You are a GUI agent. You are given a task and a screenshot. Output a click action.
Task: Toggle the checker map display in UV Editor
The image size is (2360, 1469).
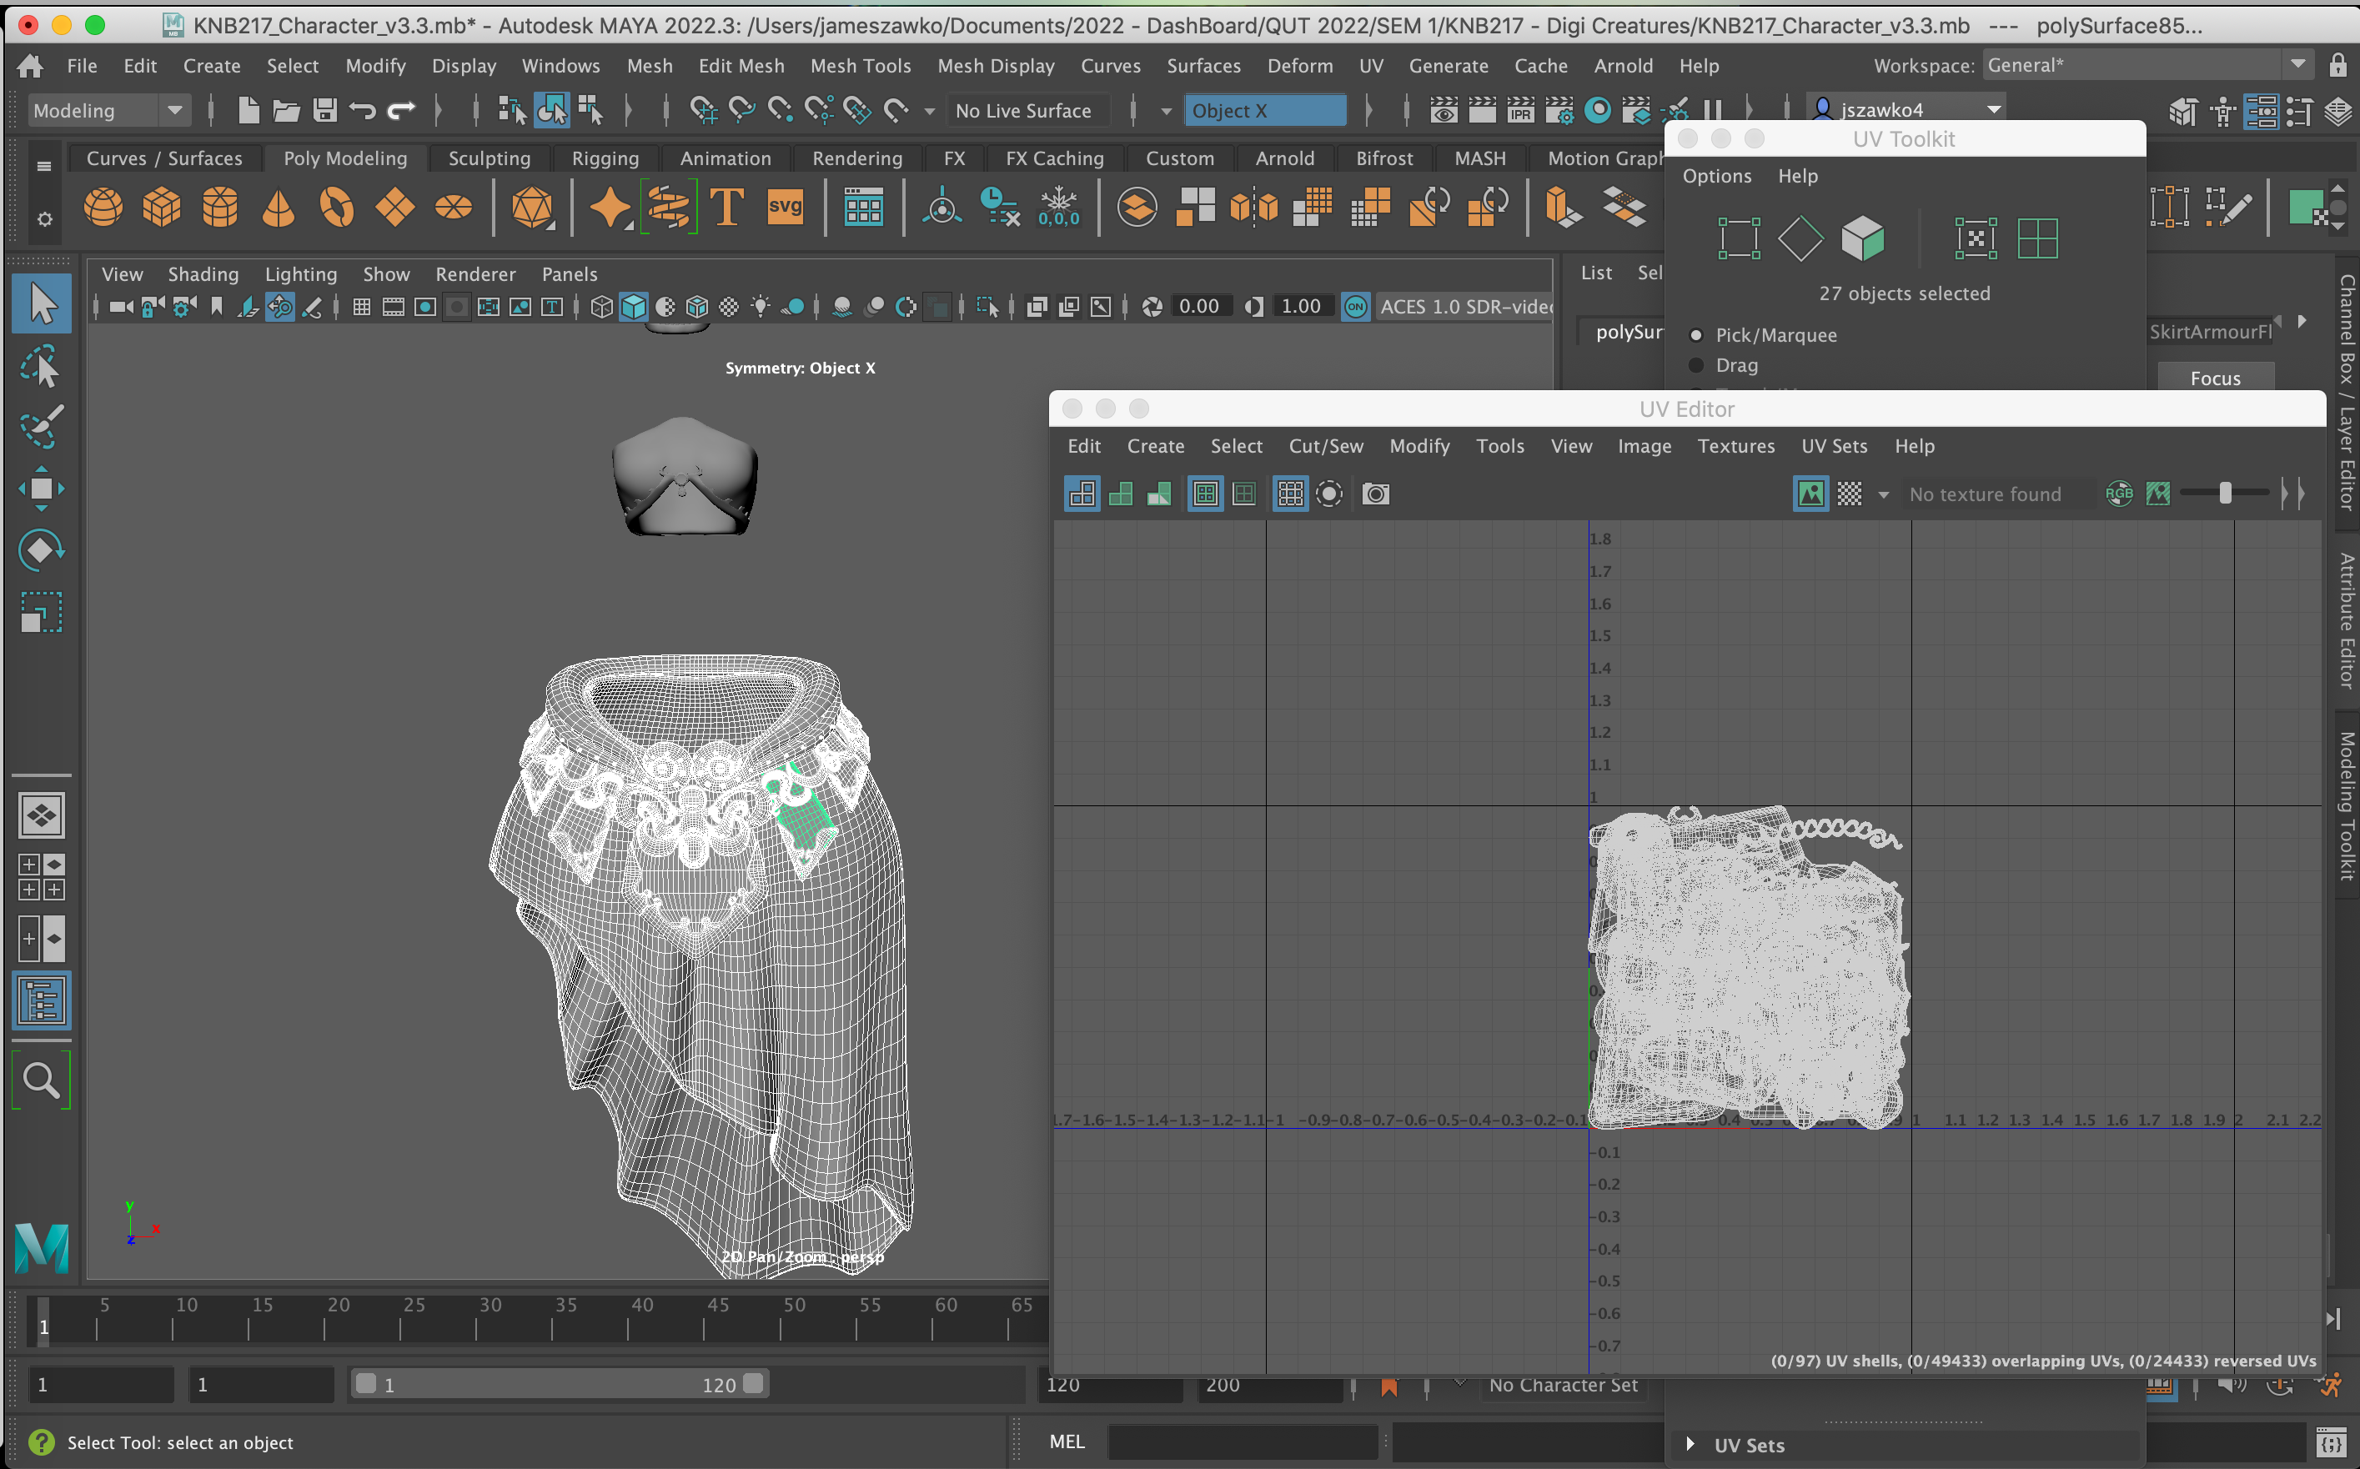pos(1849,494)
